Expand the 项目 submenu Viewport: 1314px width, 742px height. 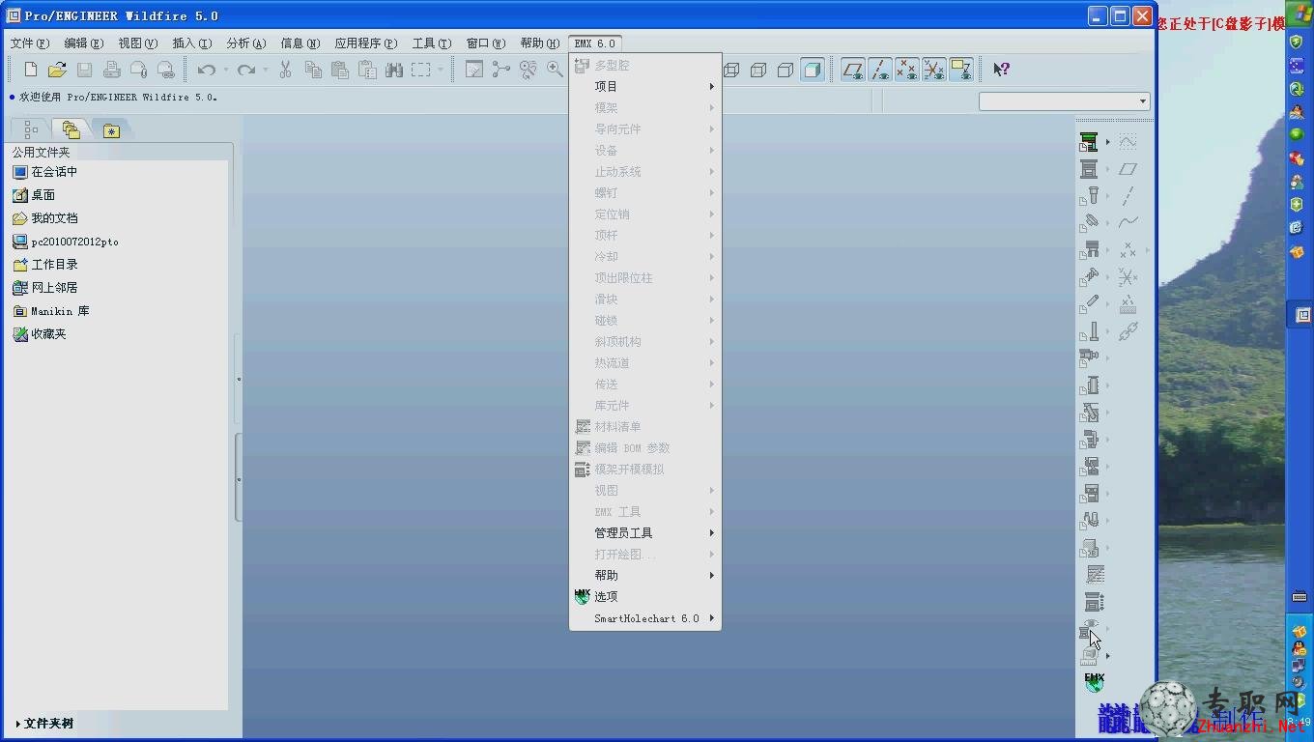[645, 87]
